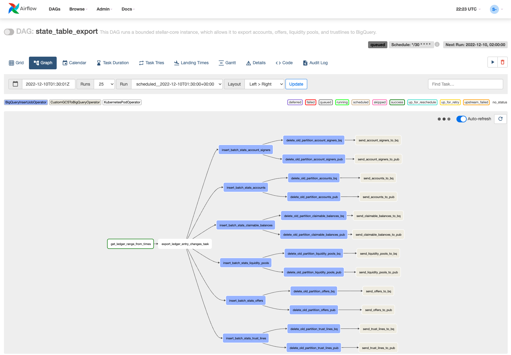The height and width of the screenshot is (355, 511).
Task: Open the scheduled Run selector dropdown
Action: click(x=177, y=84)
